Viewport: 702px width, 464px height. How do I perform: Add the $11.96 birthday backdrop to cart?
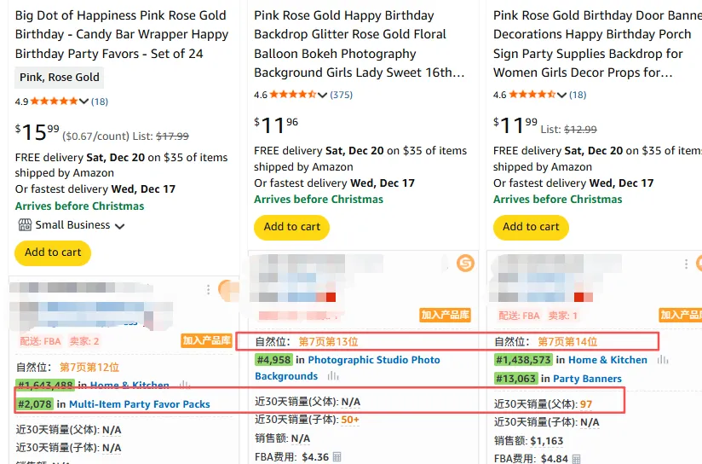pyautogui.click(x=291, y=227)
